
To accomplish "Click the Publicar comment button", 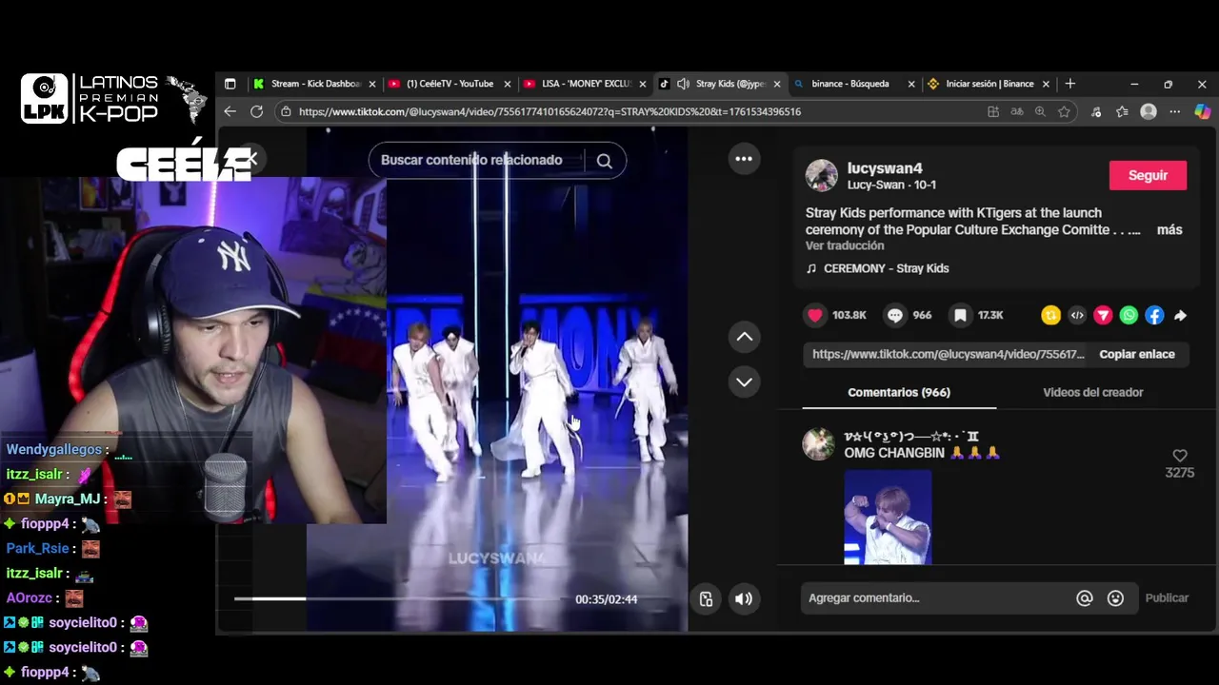I will click(x=1167, y=598).
